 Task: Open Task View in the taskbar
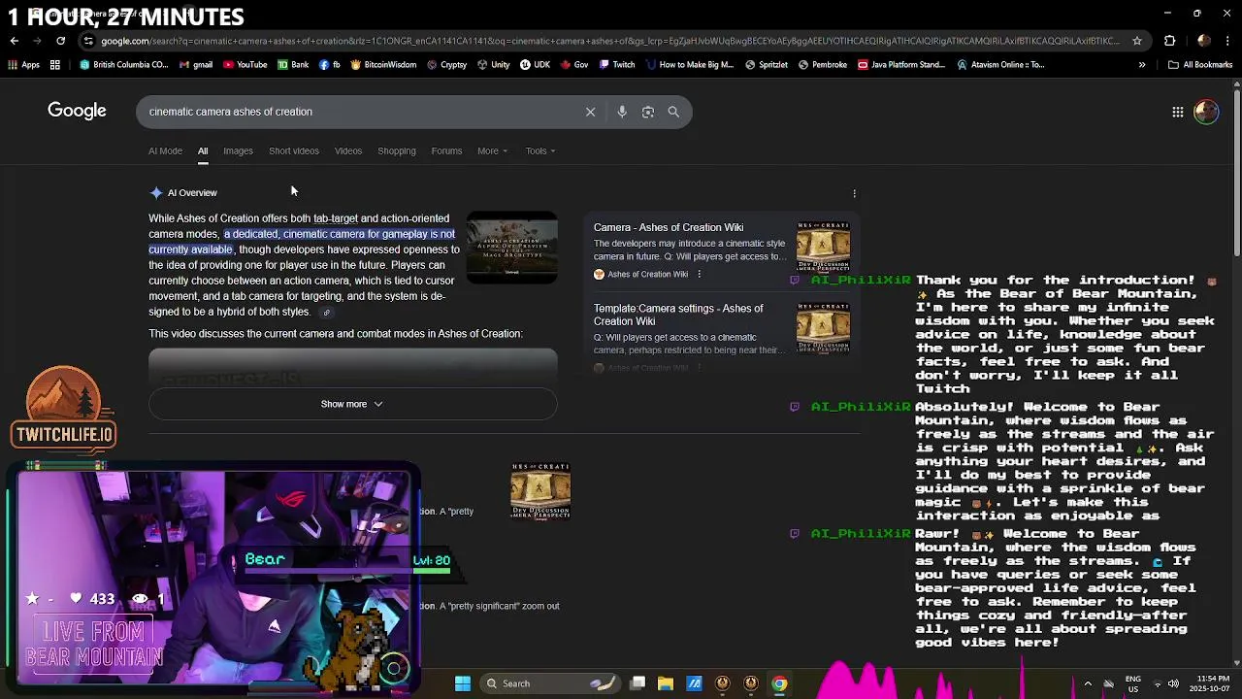[637, 683]
